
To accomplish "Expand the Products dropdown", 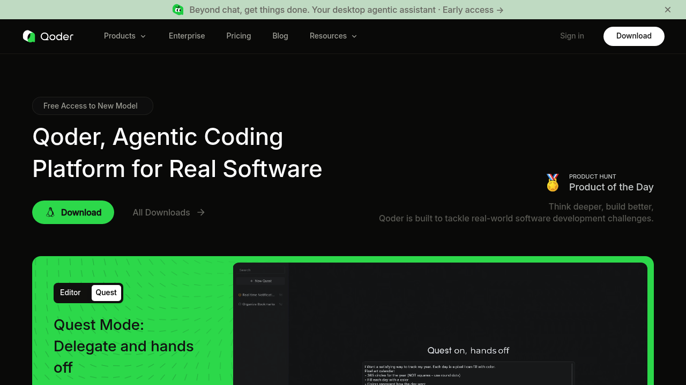I will click(124, 36).
